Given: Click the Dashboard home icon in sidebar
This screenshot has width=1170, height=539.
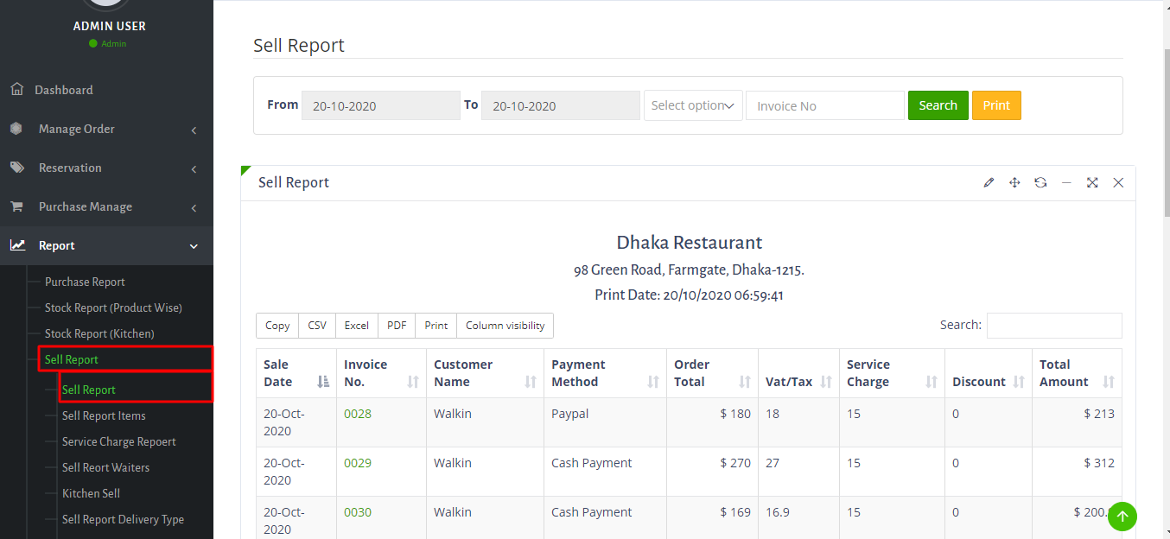Looking at the screenshot, I should [16, 90].
